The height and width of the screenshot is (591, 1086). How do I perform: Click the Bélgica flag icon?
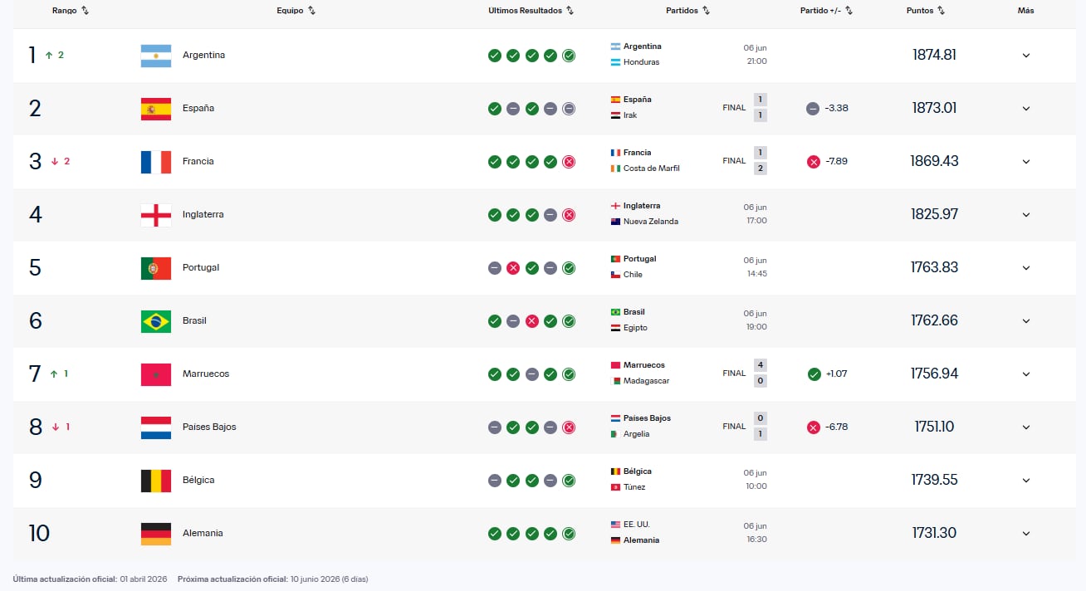click(156, 481)
